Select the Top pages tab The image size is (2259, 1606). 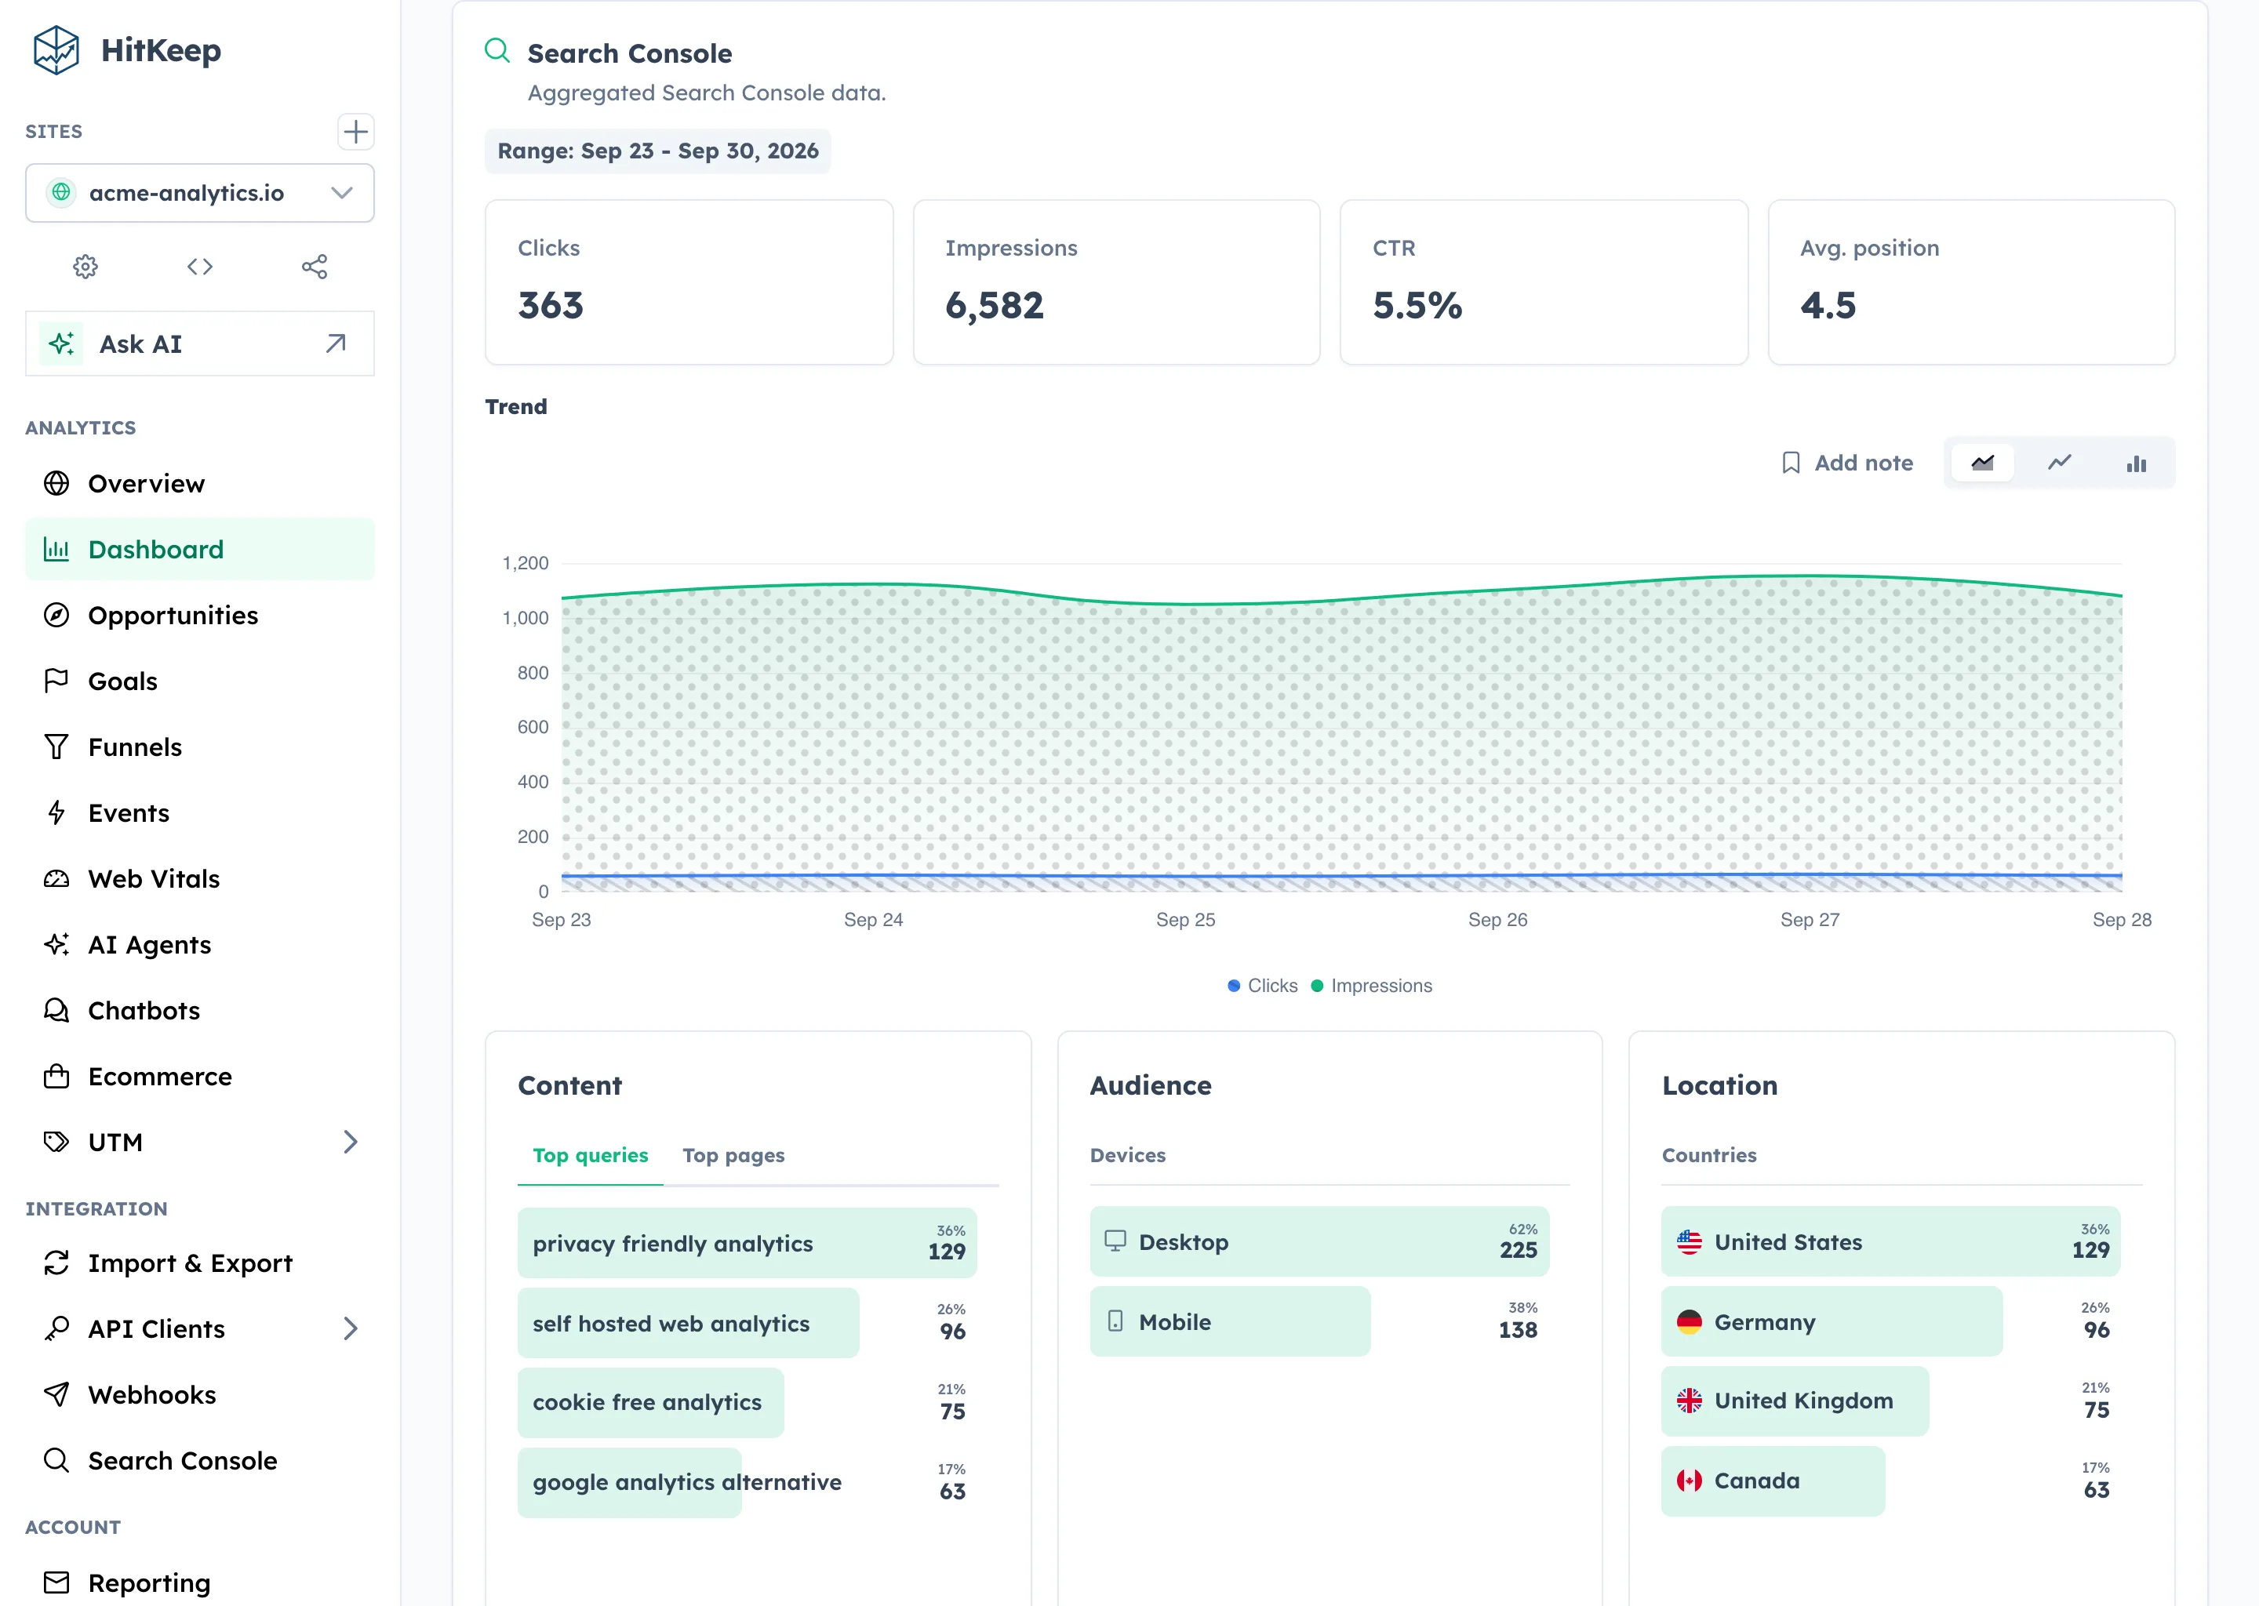click(734, 1155)
